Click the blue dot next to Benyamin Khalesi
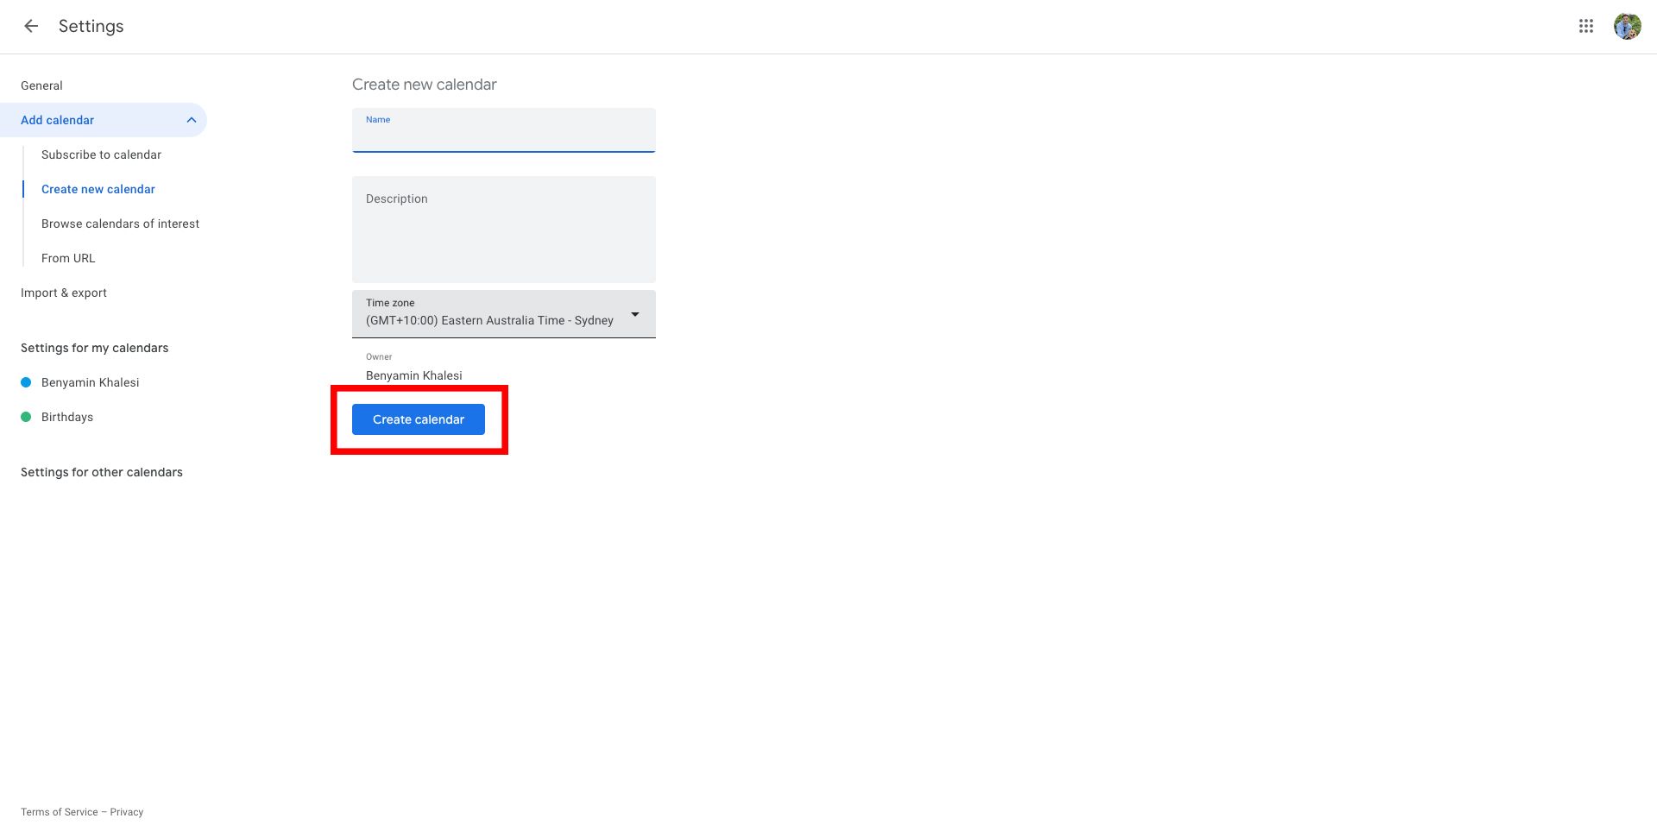 point(26,382)
